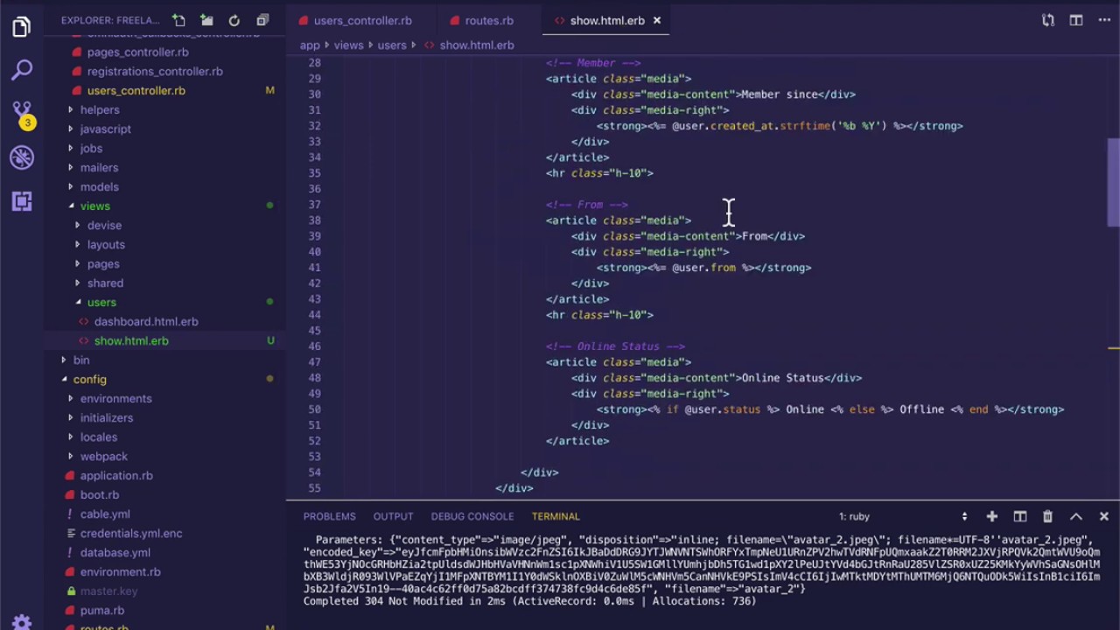Open the Search view in activity bar

coord(22,70)
